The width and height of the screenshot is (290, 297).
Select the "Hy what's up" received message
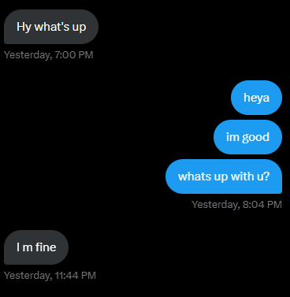pyautogui.click(x=51, y=27)
